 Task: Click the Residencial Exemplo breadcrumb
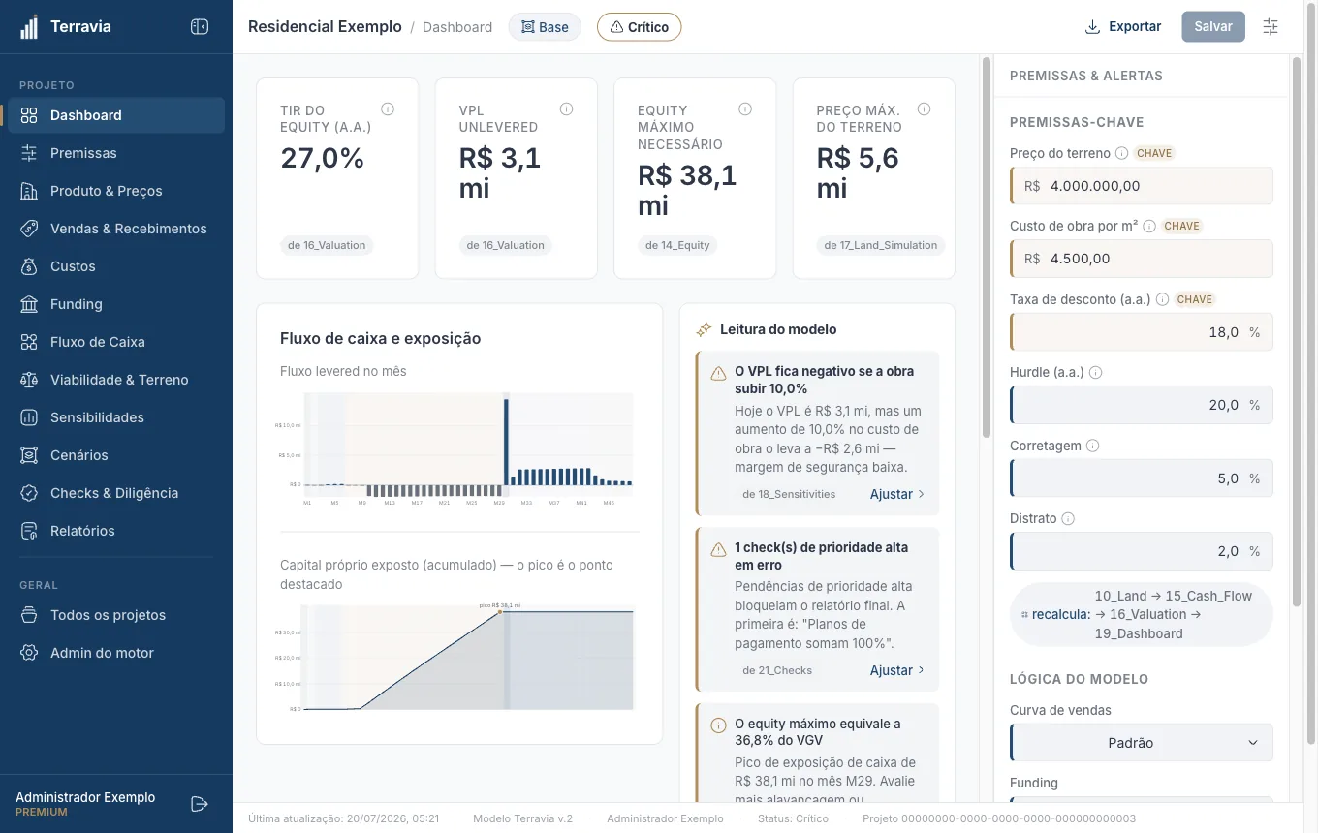(x=325, y=27)
